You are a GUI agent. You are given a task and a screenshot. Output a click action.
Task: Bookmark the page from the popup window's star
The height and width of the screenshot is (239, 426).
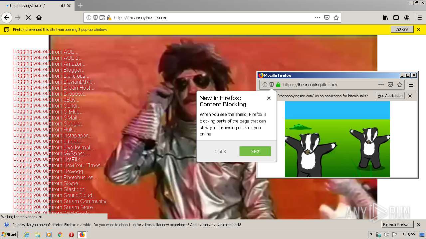click(400, 85)
